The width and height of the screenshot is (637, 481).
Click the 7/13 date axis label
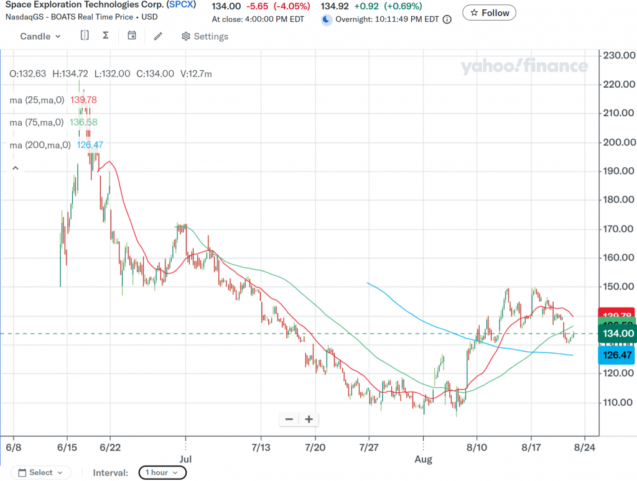pyautogui.click(x=261, y=447)
